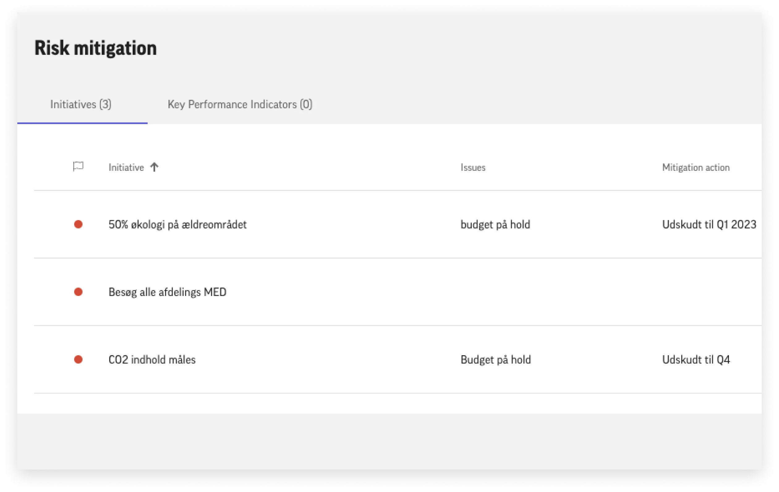779x492 pixels.
Task: Open the 50% økologi på ældreområdet initiative
Action: (x=178, y=225)
